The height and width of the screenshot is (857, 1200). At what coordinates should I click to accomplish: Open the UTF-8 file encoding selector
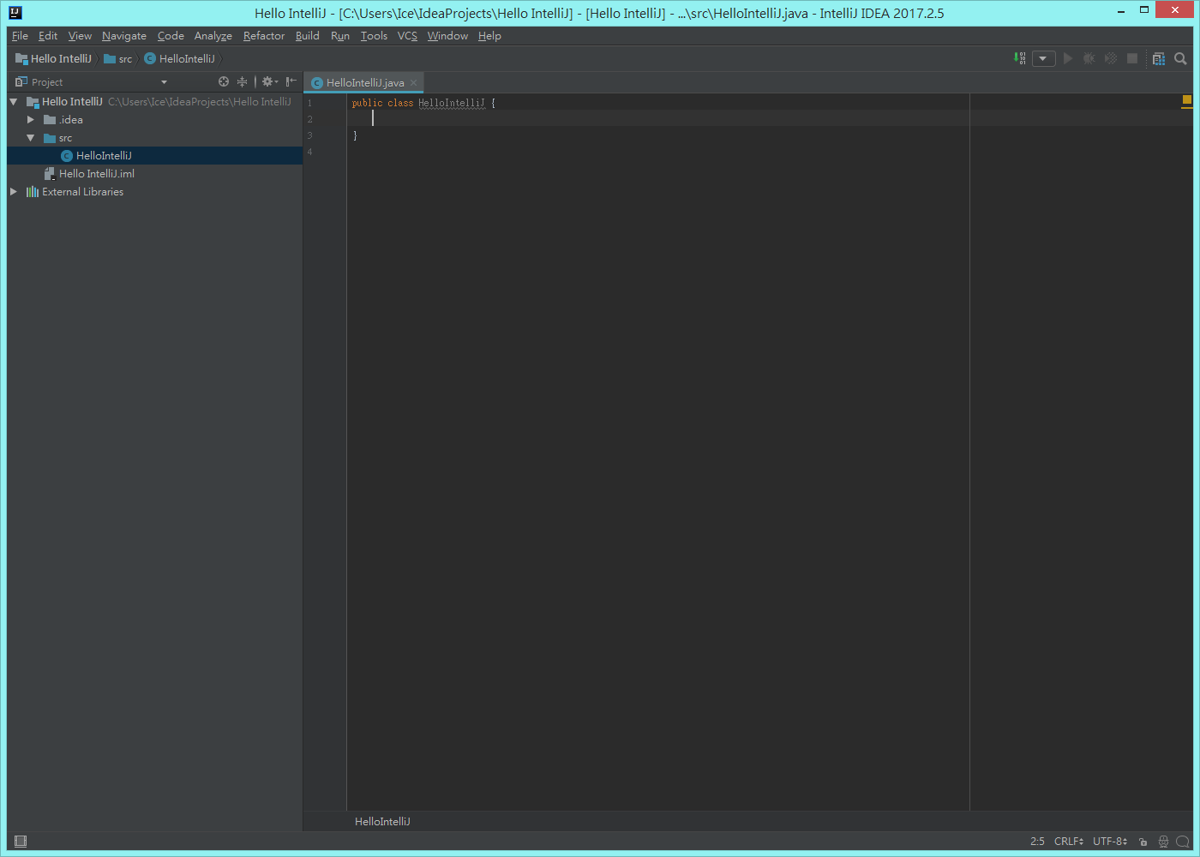pos(1110,842)
